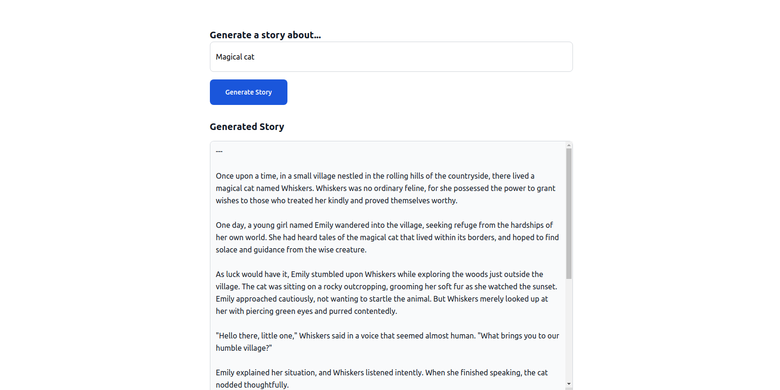Click the story output scrollbar down arrow
This screenshot has width=780, height=390.
point(568,383)
